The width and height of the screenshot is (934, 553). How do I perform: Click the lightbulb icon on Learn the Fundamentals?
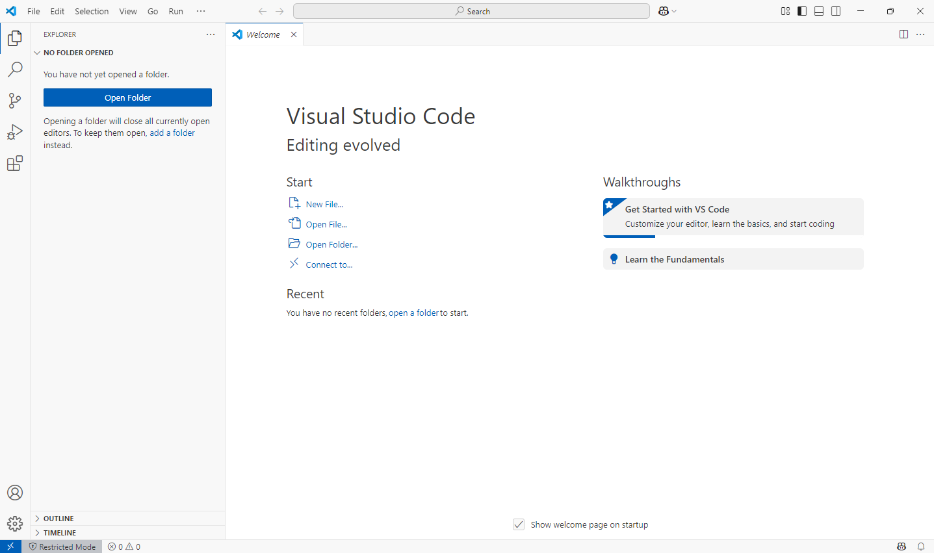coord(614,259)
